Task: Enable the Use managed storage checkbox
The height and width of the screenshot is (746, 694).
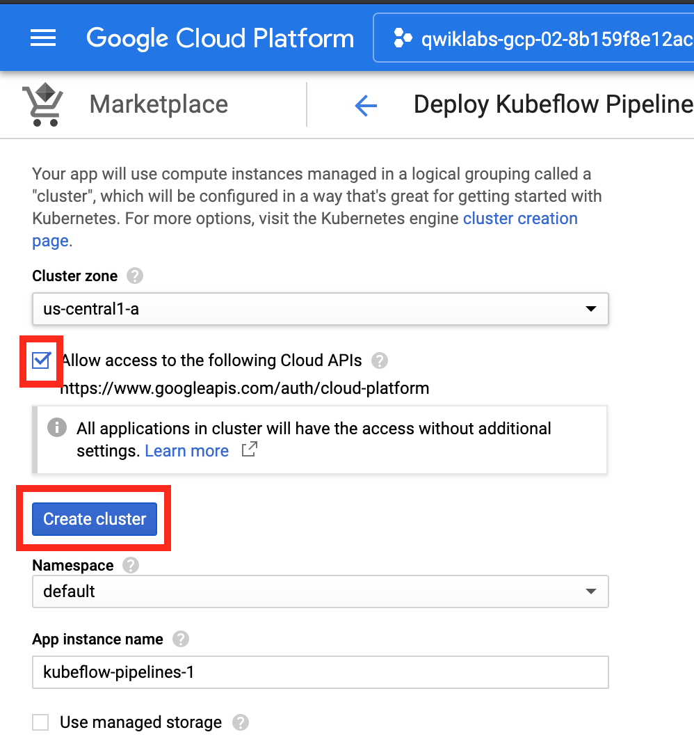Action: pyautogui.click(x=40, y=722)
